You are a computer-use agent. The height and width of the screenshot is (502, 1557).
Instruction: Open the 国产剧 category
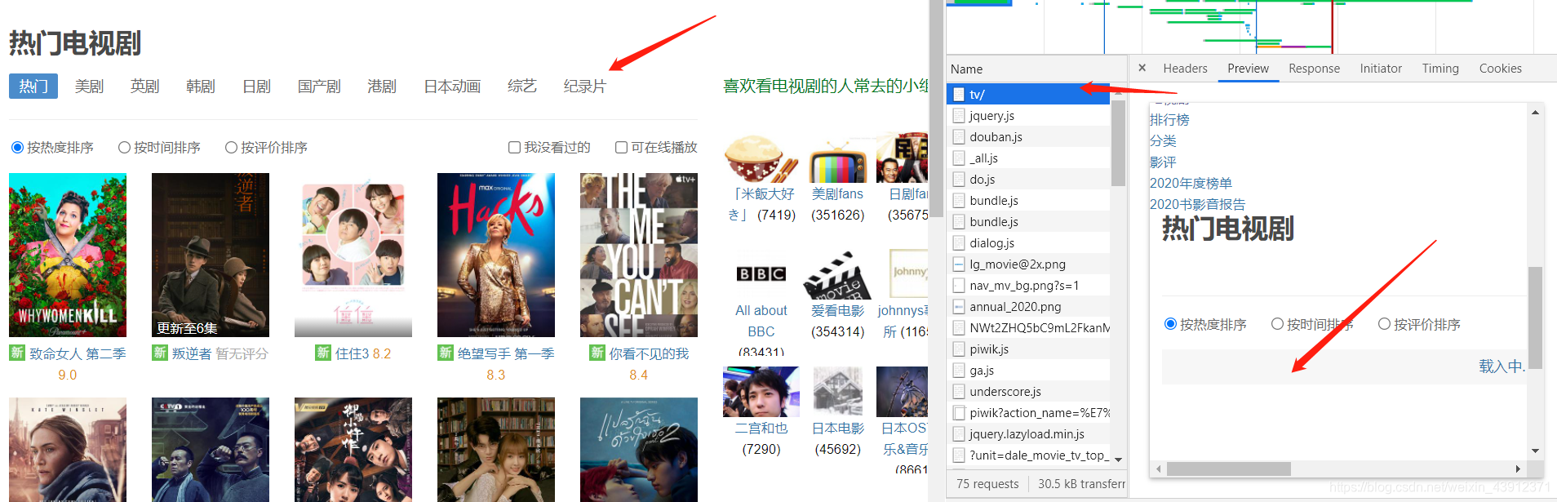(x=319, y=86)
